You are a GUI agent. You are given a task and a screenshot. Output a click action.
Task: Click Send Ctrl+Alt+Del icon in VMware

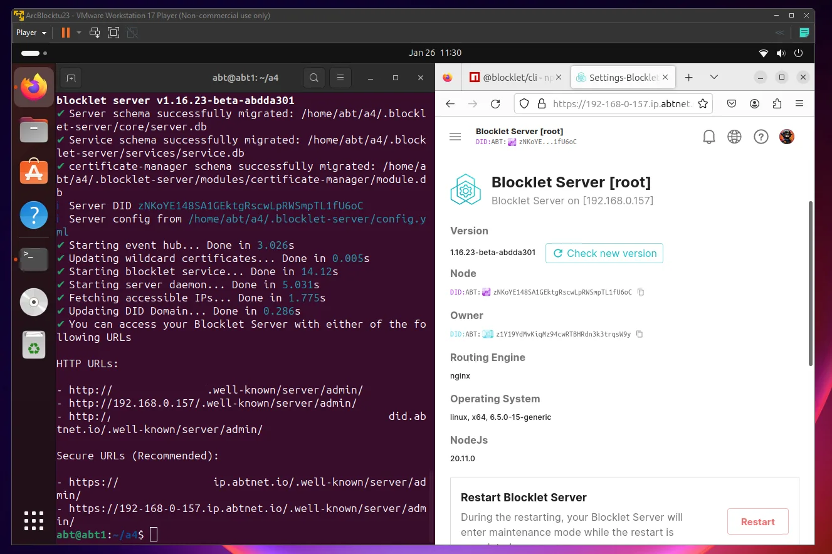(x=95, y=33)
